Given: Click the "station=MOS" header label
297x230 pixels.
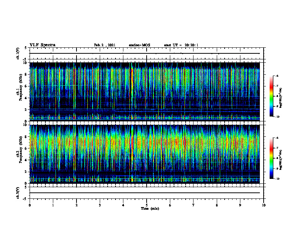Looking at the screenshot, I should pyautogui.click(x=139, y=45).
